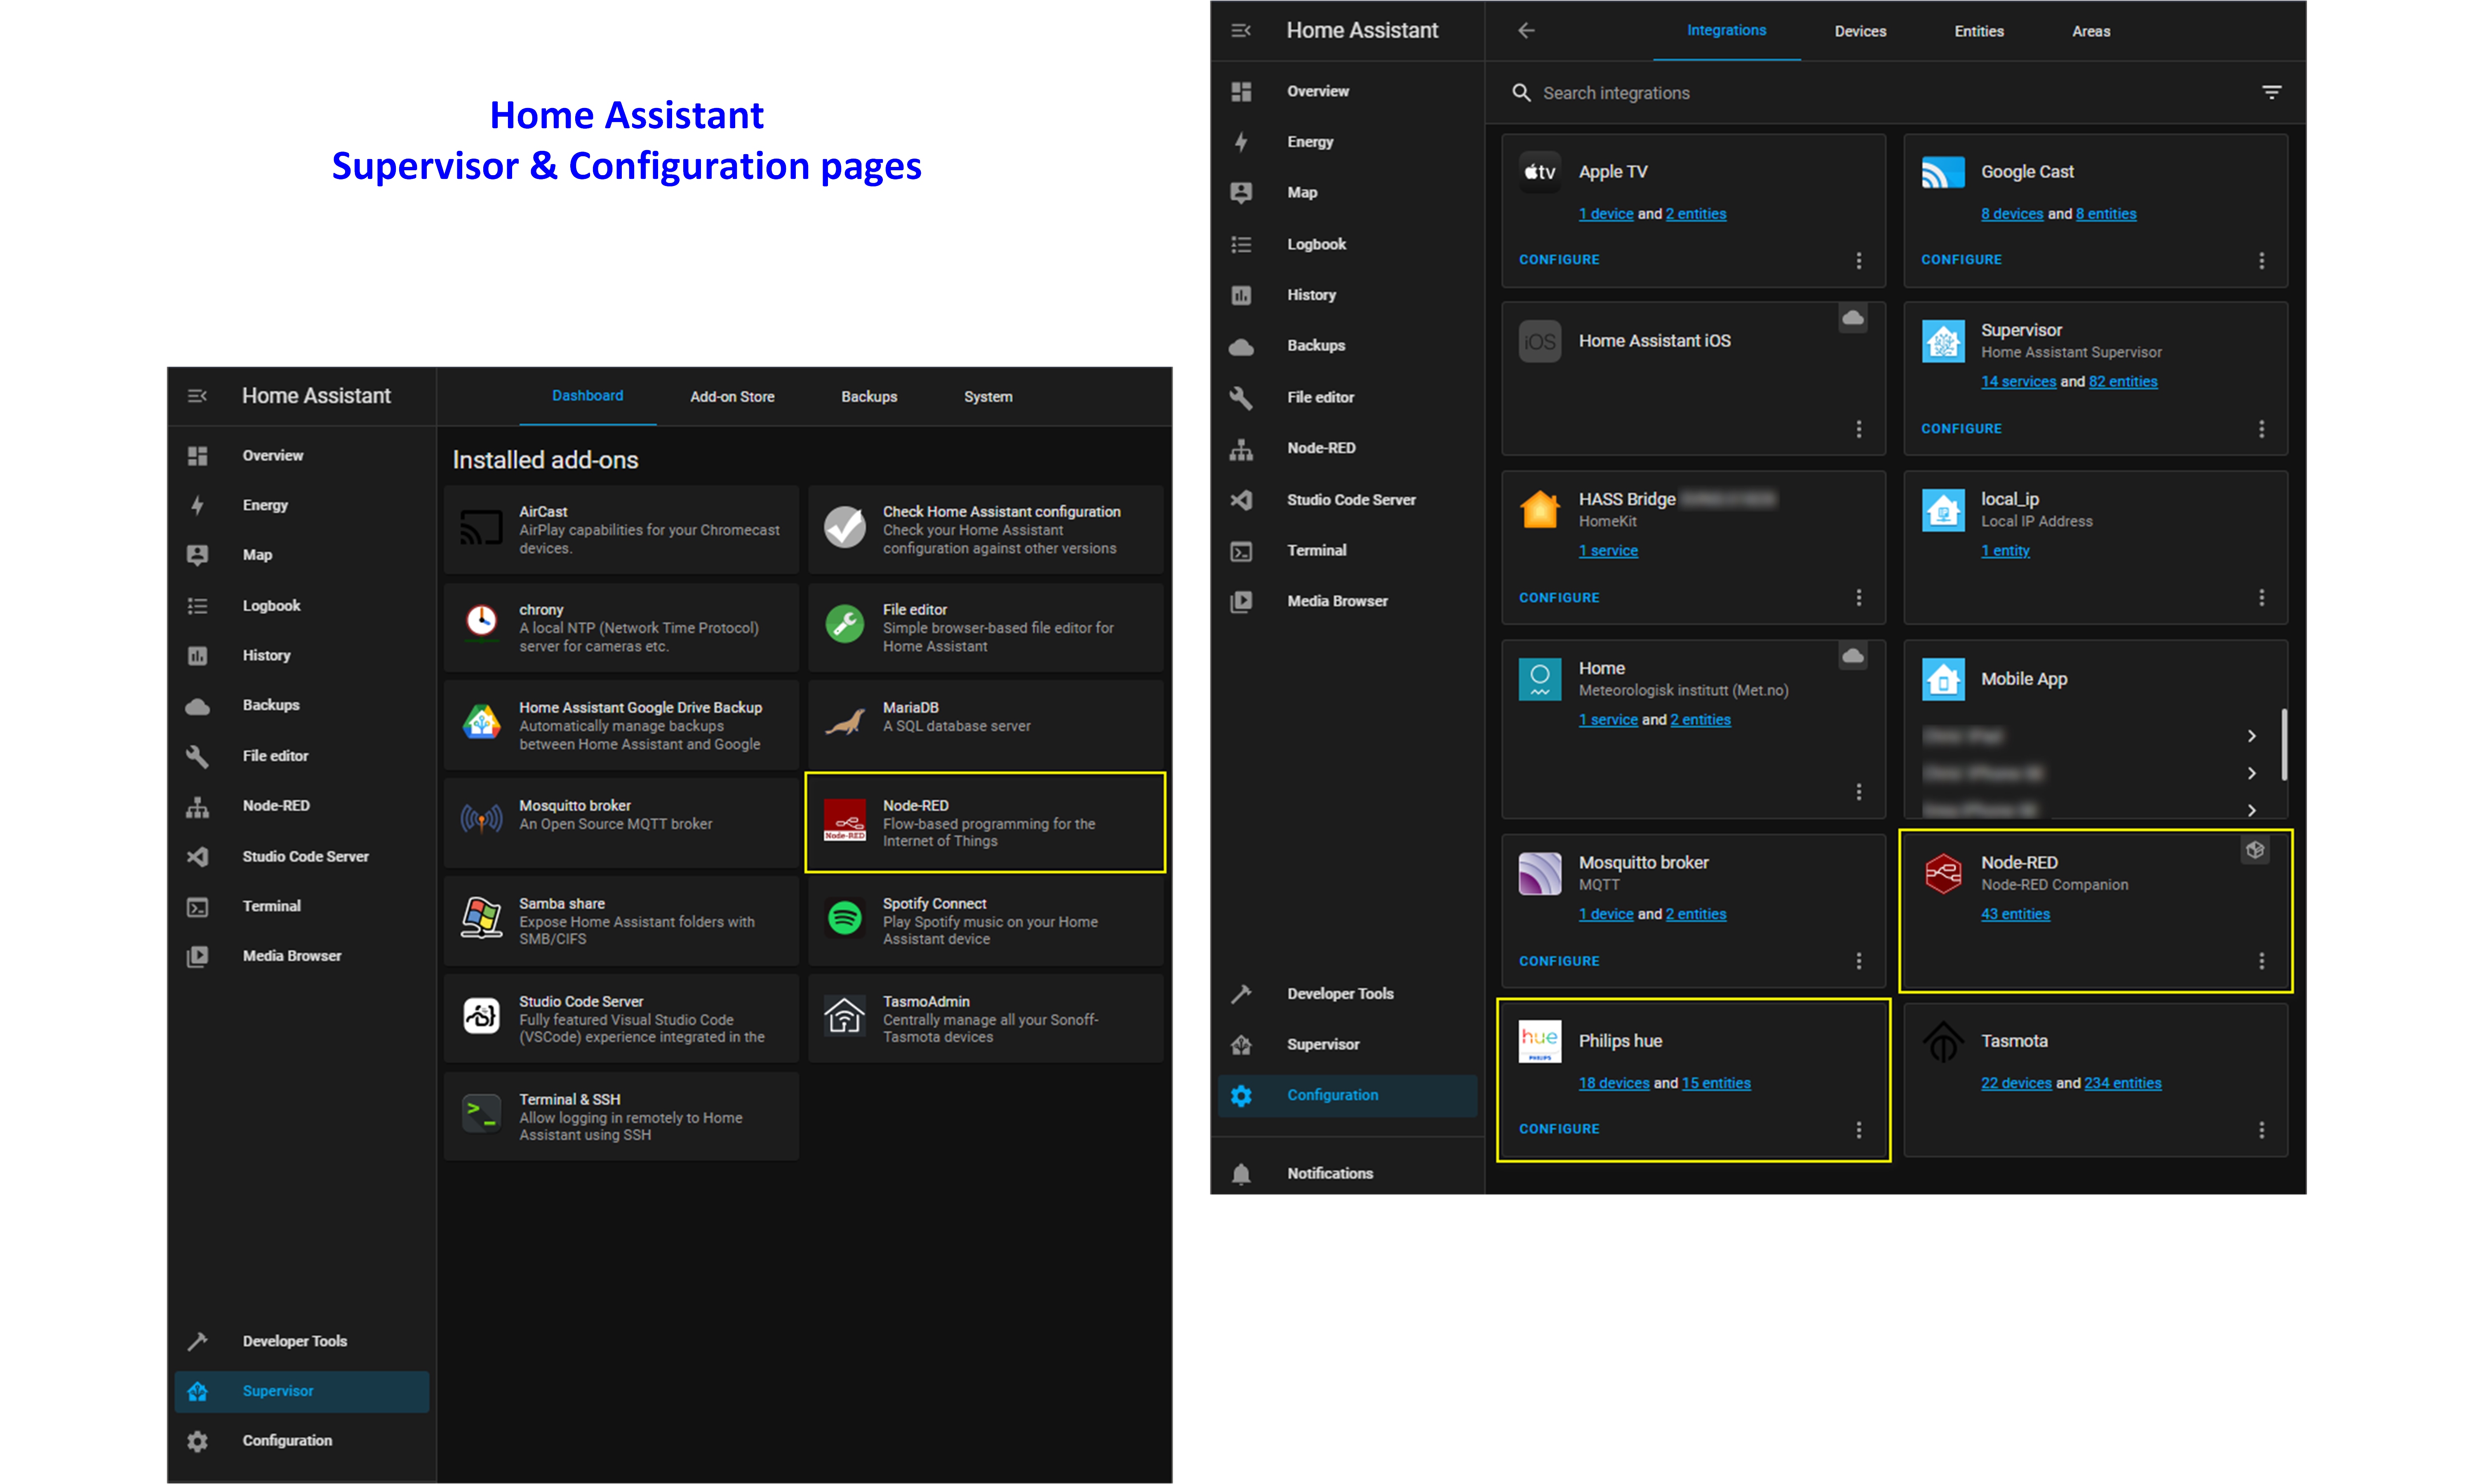
Task: Click the scrollbar on the integrations list
Action: pyautogui.click(x=2283, y=745)
